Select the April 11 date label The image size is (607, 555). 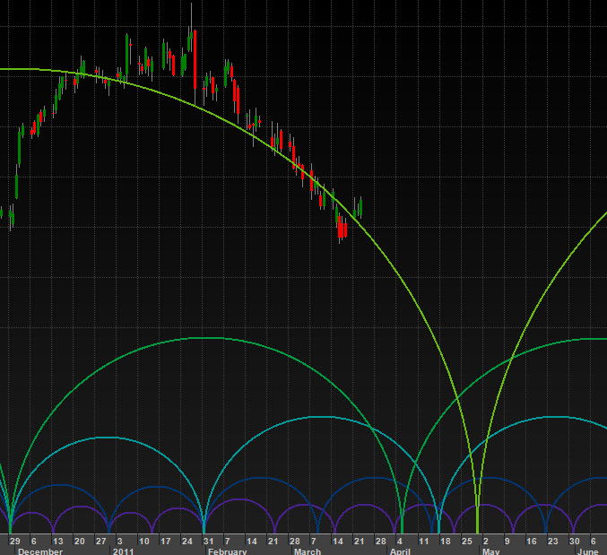tap(424, 541)
